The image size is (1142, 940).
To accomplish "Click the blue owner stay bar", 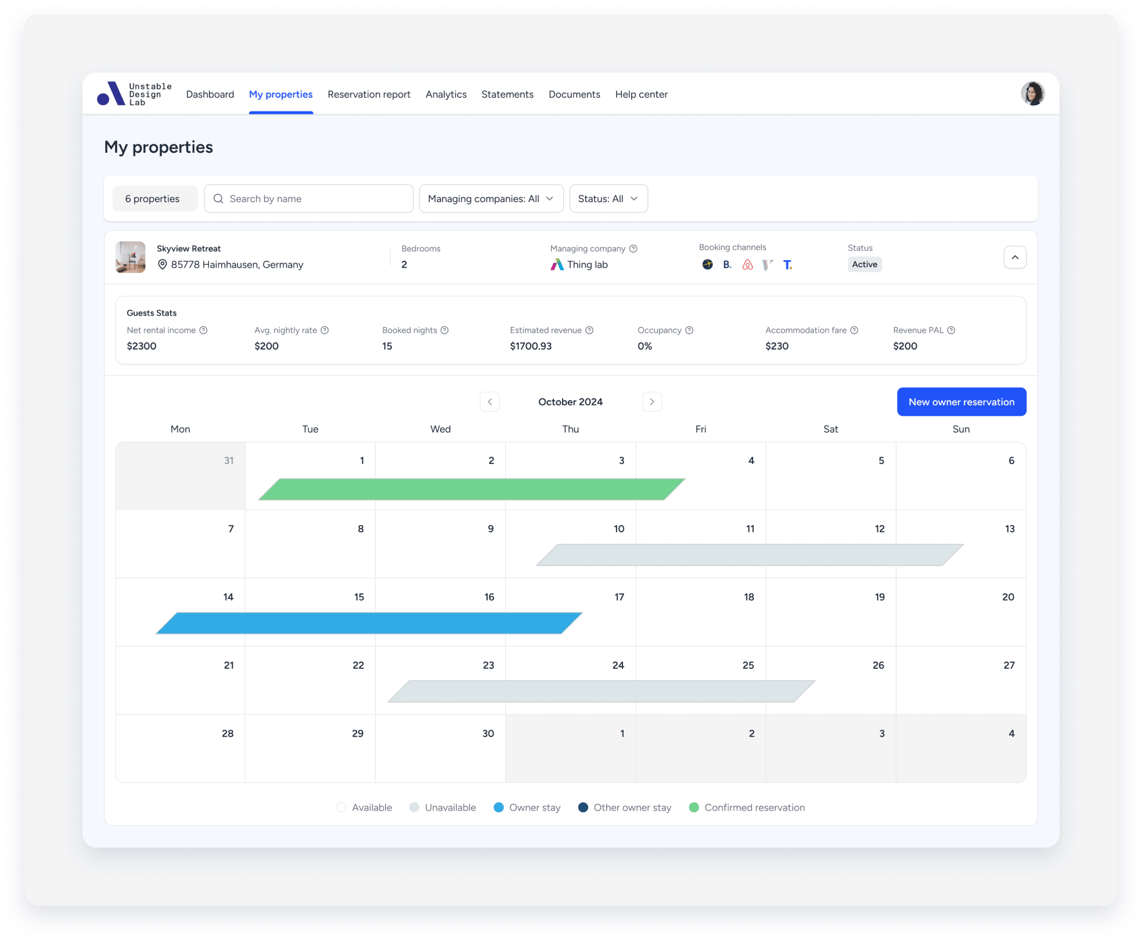I will [x=369, y=623].
